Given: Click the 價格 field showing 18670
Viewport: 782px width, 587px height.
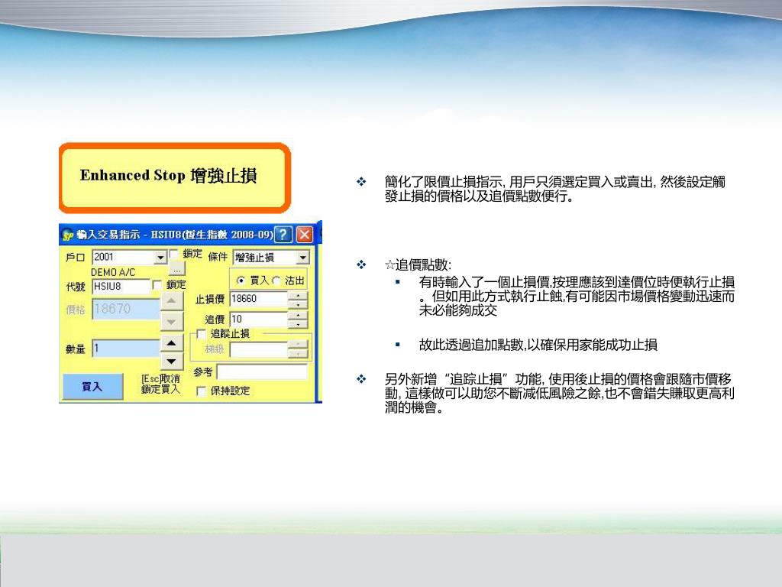Looking at the screenshot, I should pyautogui.click(x=126, y=309).
